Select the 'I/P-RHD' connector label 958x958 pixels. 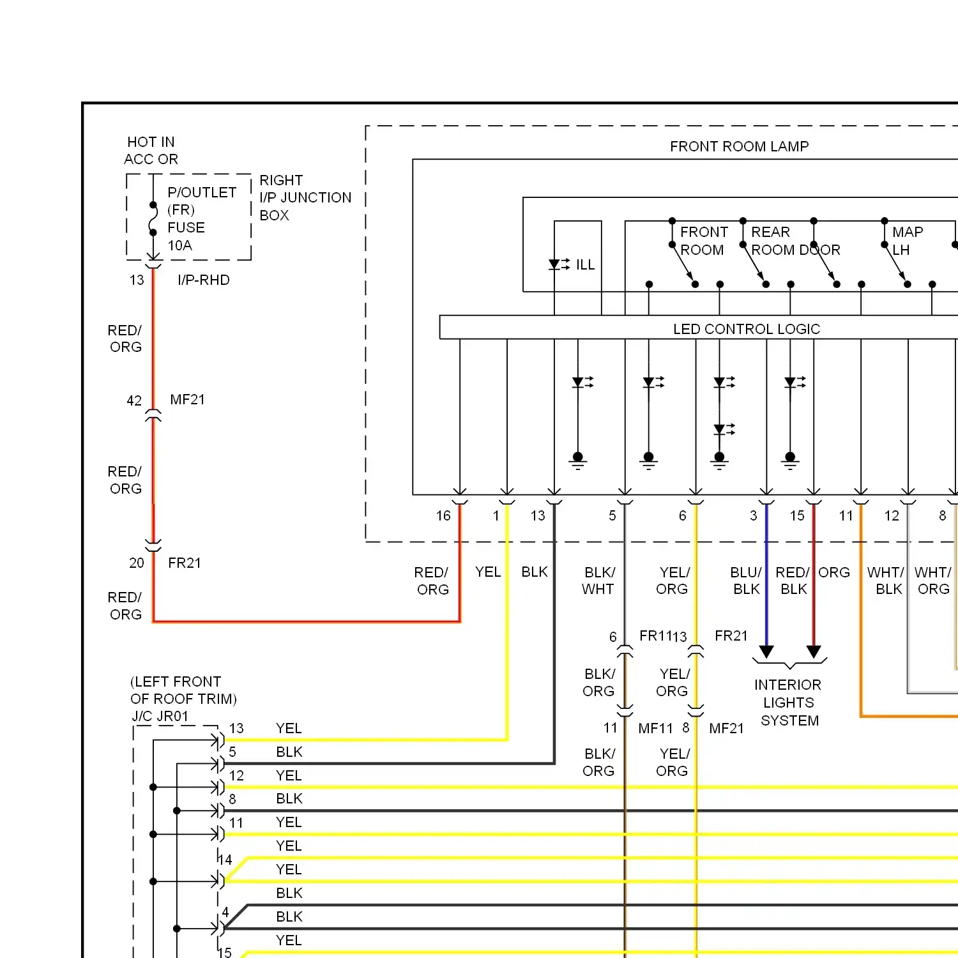(x=204, y=280)
